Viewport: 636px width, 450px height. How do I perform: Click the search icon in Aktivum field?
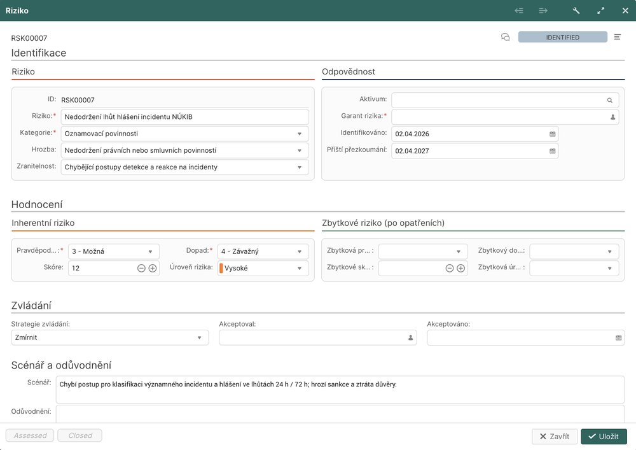coord(610,100)
